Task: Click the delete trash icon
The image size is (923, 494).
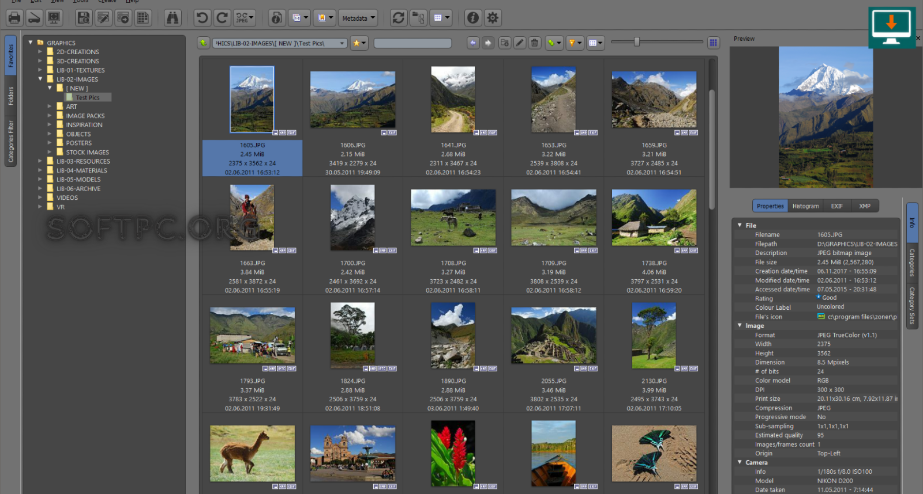Action: click(535, 43)
